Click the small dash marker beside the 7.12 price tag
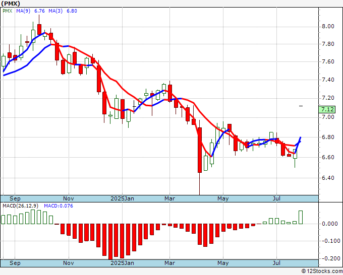The width and height of the screenshot is (343, 275). tap(301, 106)
